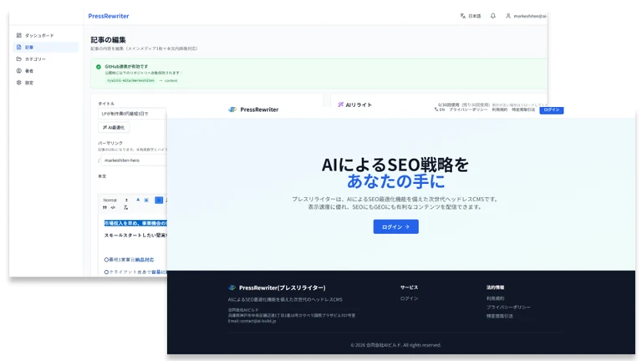Select the text background highlight tool
This screenshot has height=361, width=642.
(x=146, y=200)
